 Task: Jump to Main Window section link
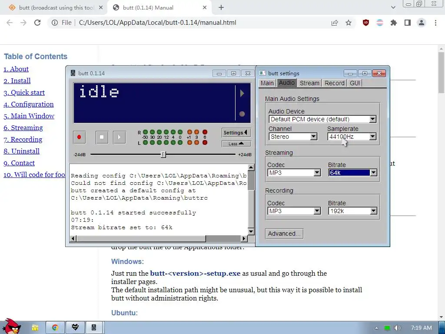[29, 116]
